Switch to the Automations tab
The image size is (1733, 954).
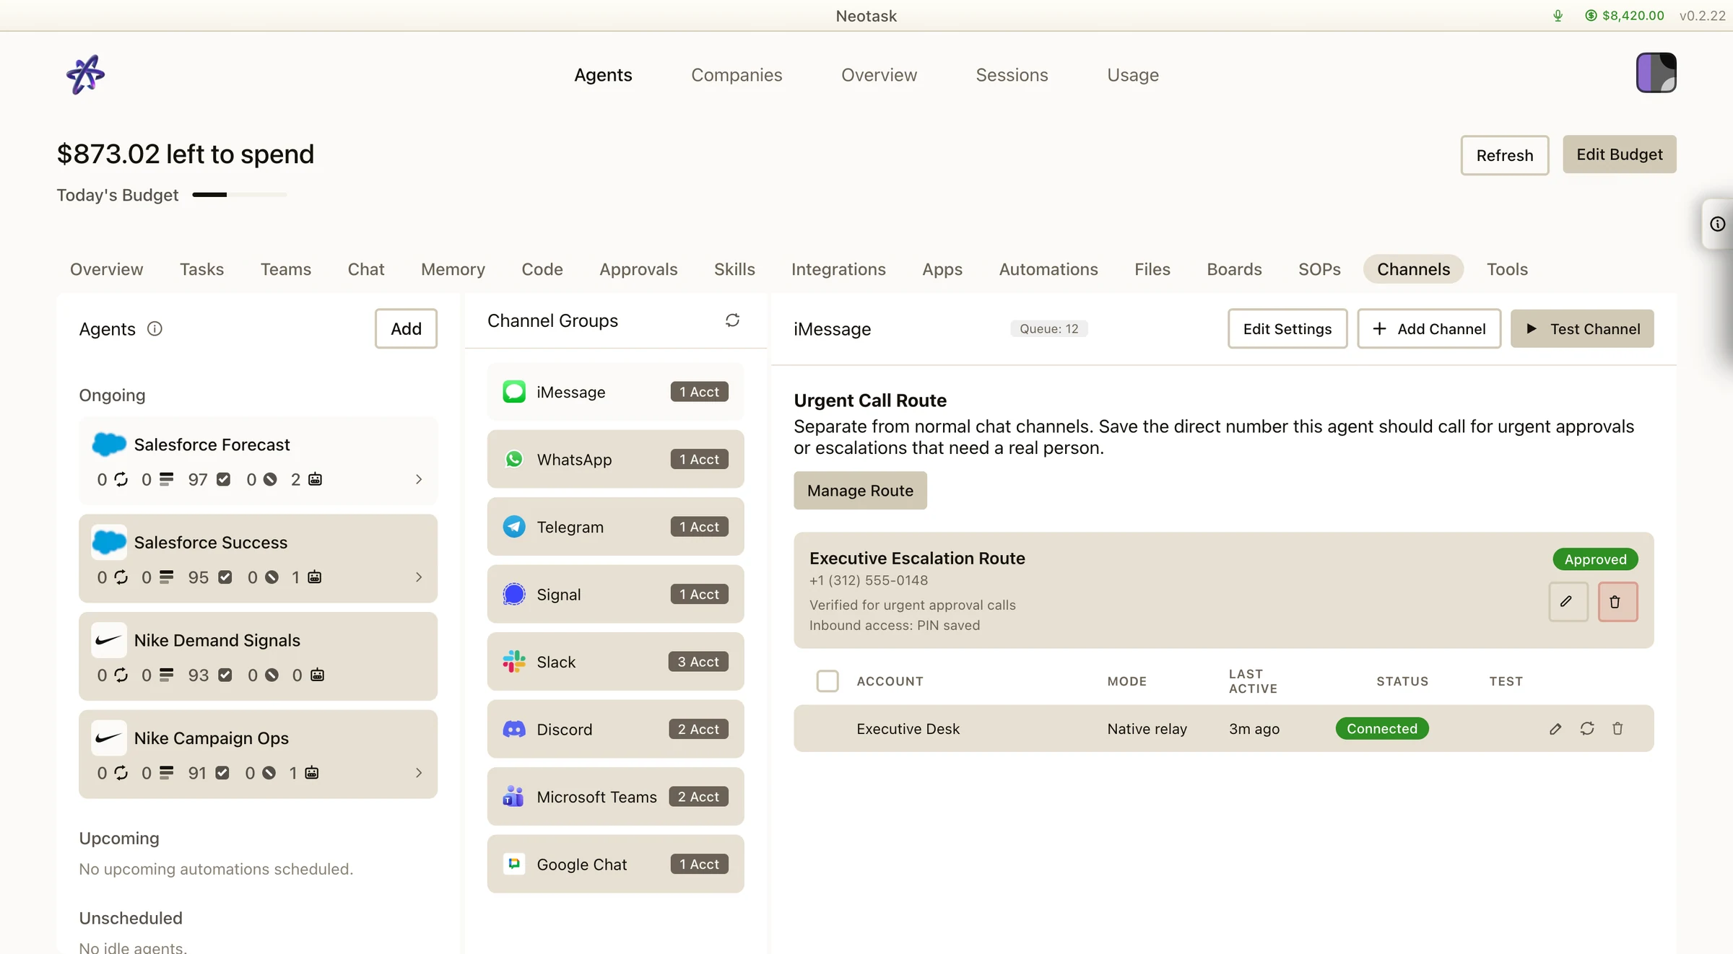[1048, 270]
